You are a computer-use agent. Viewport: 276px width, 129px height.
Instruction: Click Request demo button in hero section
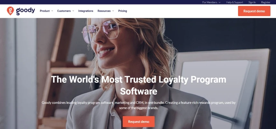coord(139,122)
